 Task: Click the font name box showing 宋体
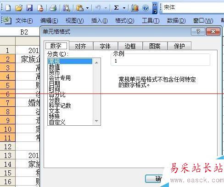point(193,7)
